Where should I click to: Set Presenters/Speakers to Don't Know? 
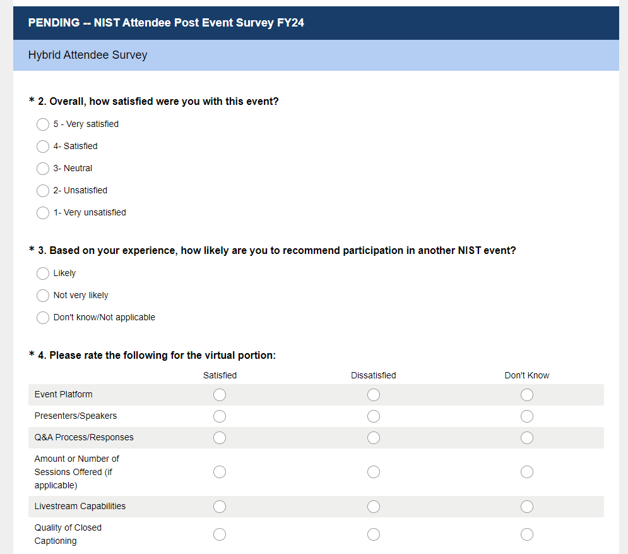(527, 416)
